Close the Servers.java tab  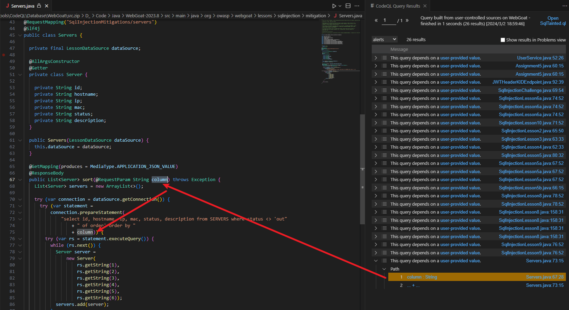coord(47,6)
